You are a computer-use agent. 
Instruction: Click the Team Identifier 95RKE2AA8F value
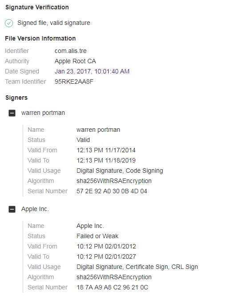tap(74, 81)
